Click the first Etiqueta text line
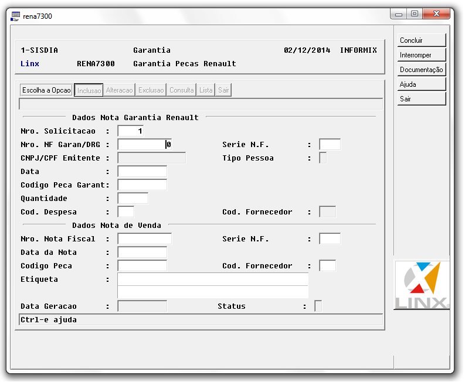The height and width of the screenshot is (382, 465). pos(213,279)
